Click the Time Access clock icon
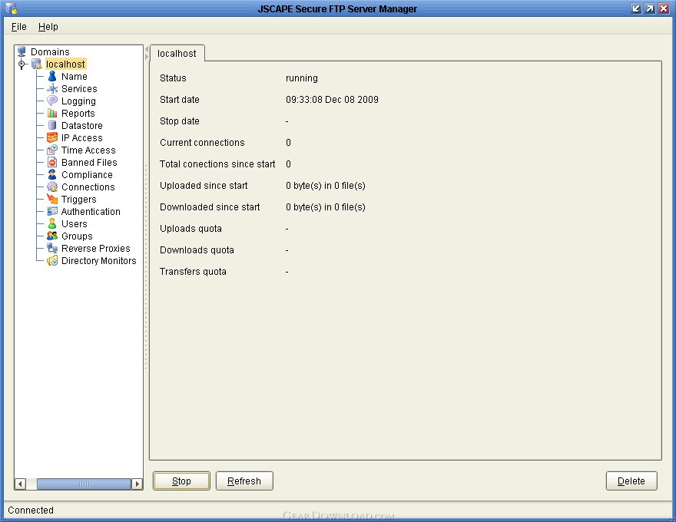Image resolution: width=676 pixels, height=522 pixels. click(x=52, y=150)
